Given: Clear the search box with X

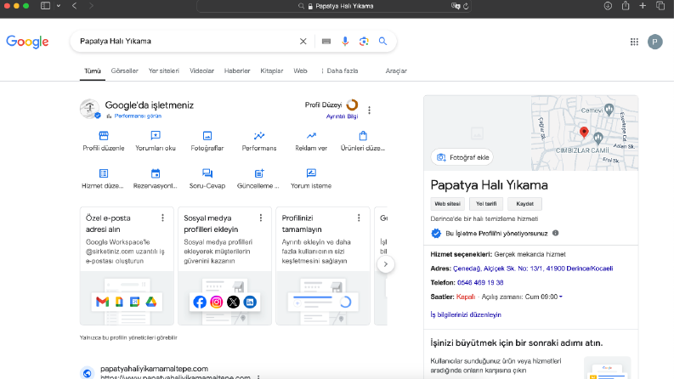Looking at the screenshot, I should 303,42.
